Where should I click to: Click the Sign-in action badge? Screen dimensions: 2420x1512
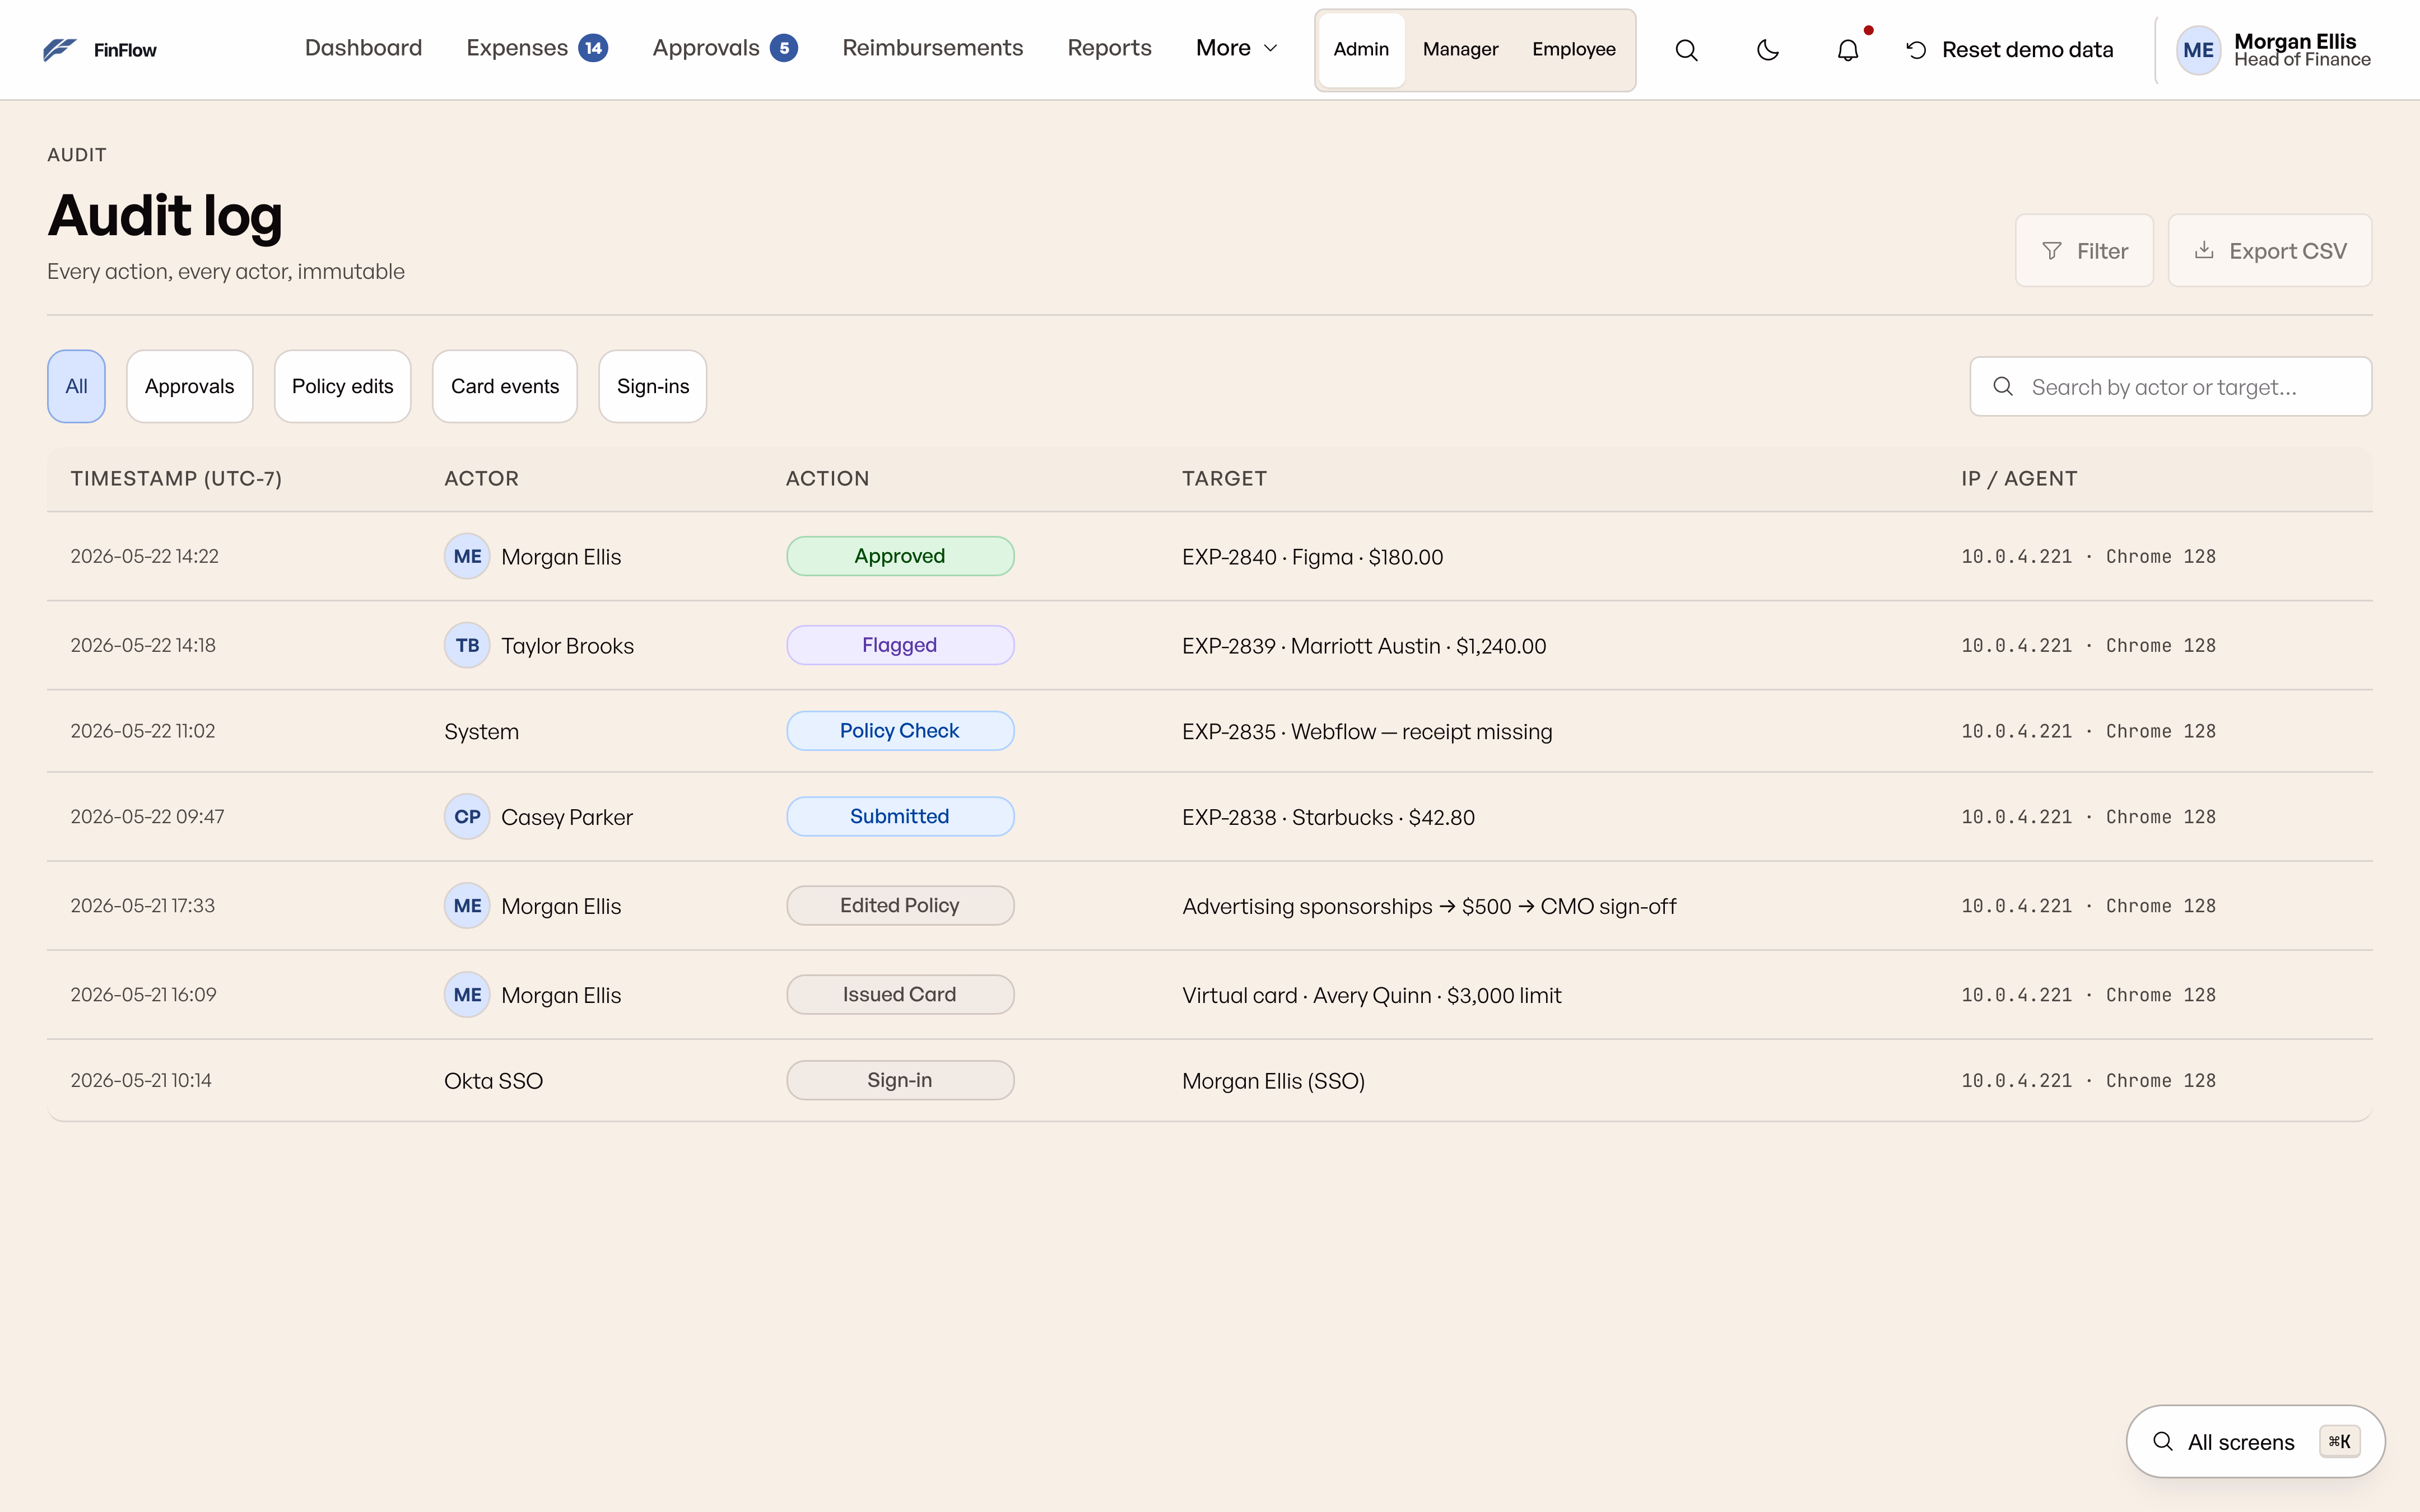900,1080
